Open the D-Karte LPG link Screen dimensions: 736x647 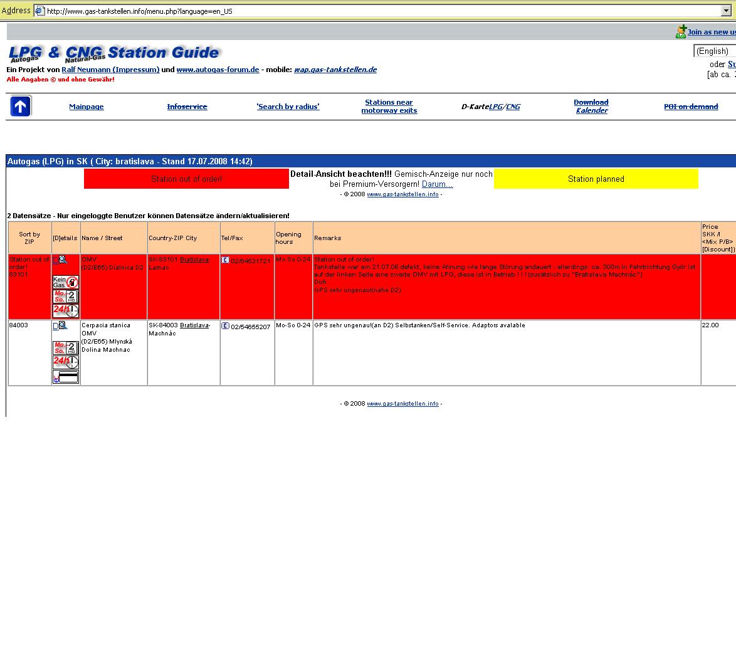pyautogui.click(x=496, y=107)
